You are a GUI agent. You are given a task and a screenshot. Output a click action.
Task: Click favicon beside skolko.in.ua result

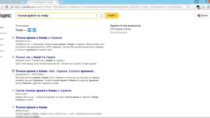(x=13, y=107)
